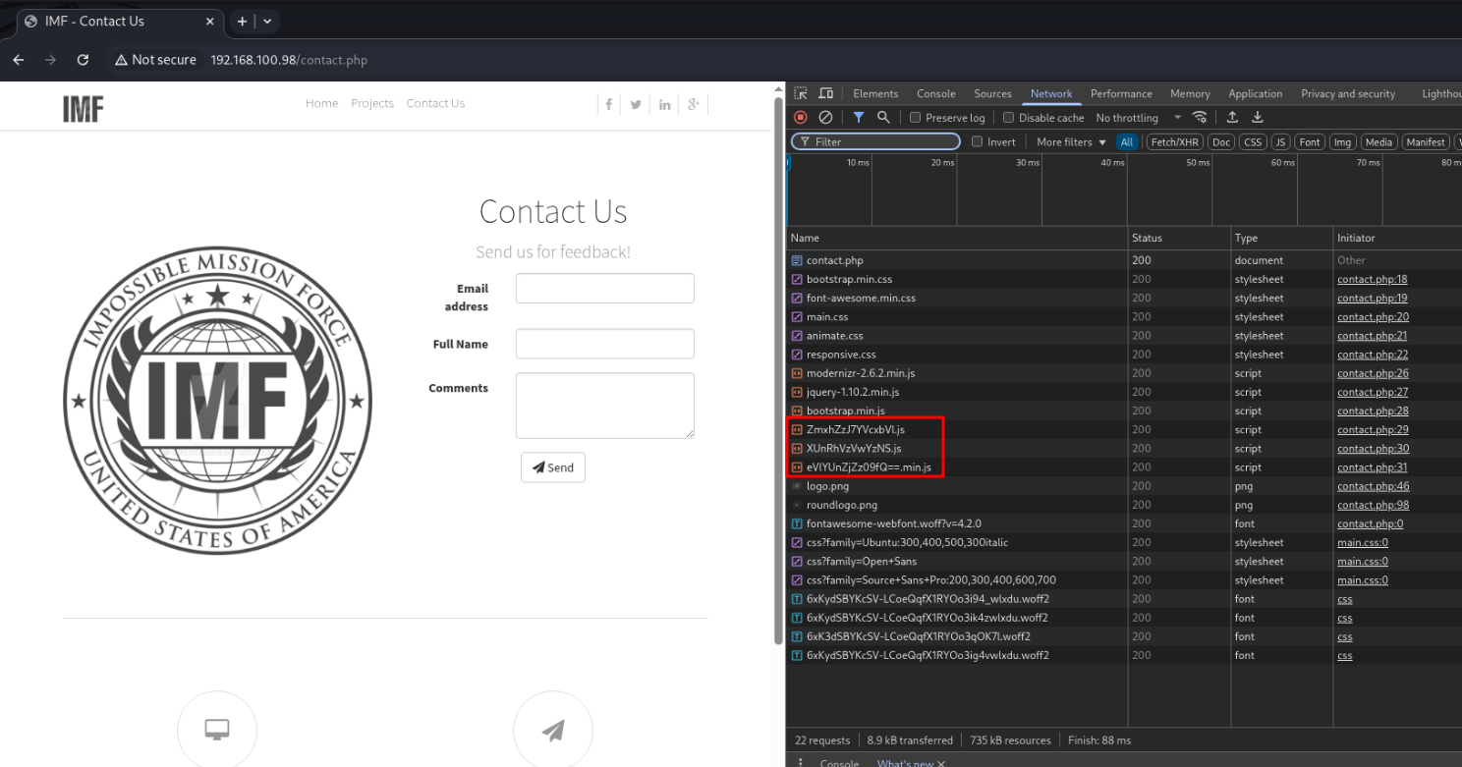Filter requests by Img type
1462x767 pixels.
point(1342,141)
